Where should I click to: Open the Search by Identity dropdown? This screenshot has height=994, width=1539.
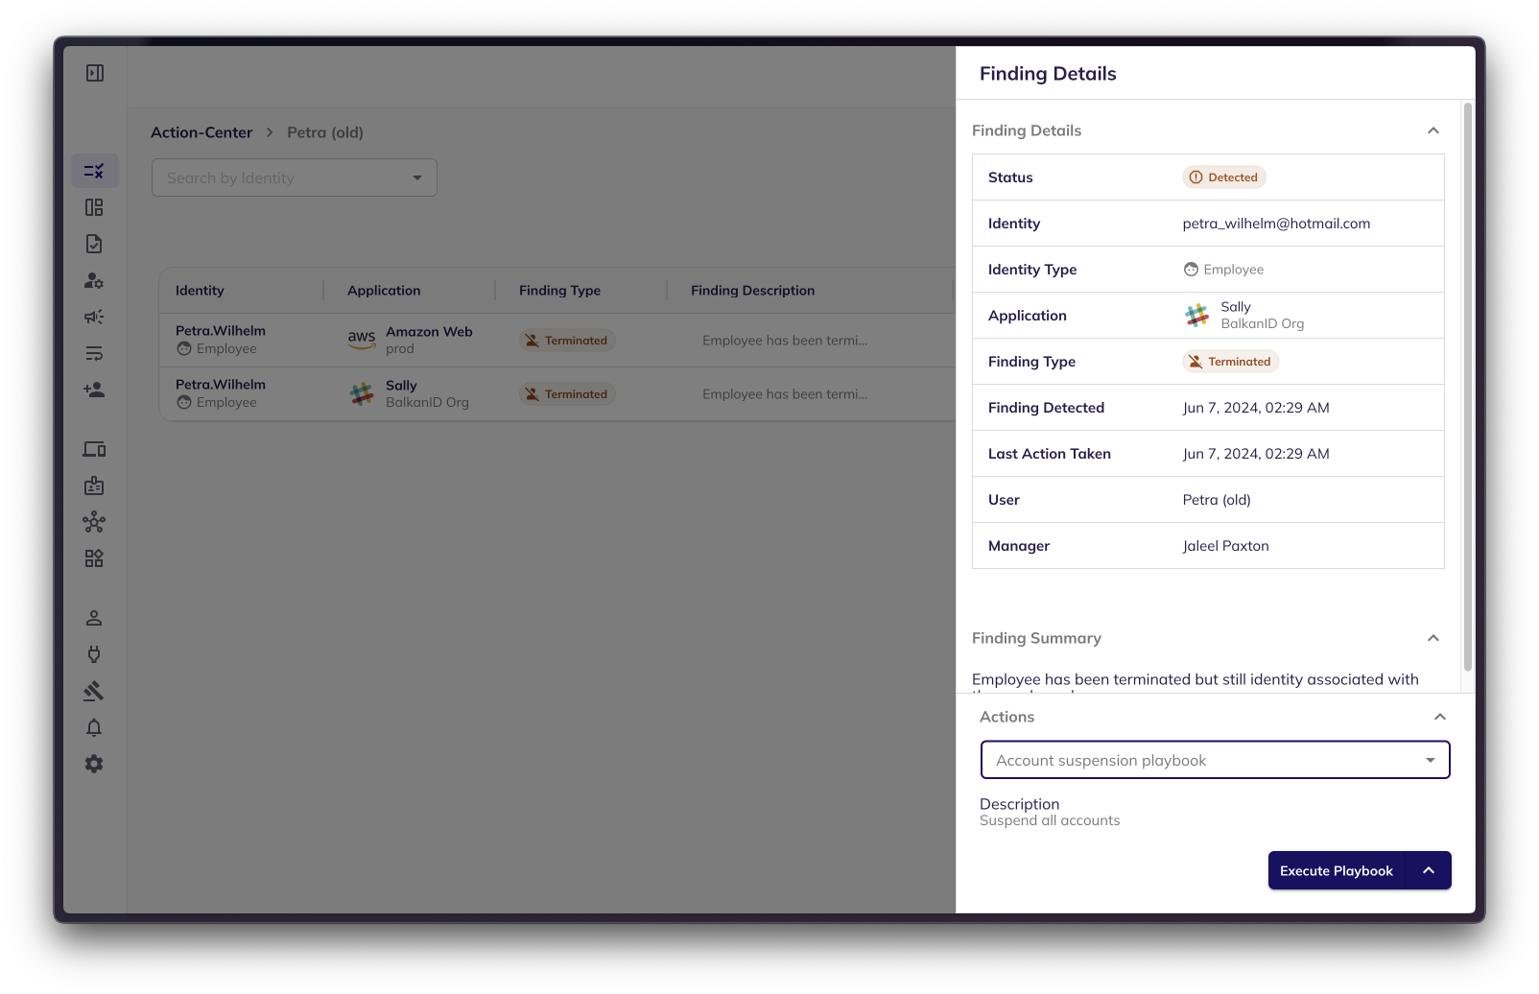click(x=295, y=177)
